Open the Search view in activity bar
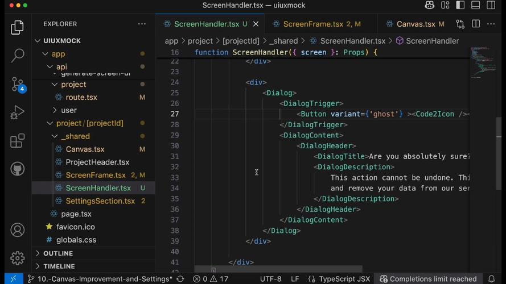Screen dimensions: 506x284 click(x=18, y=55)
